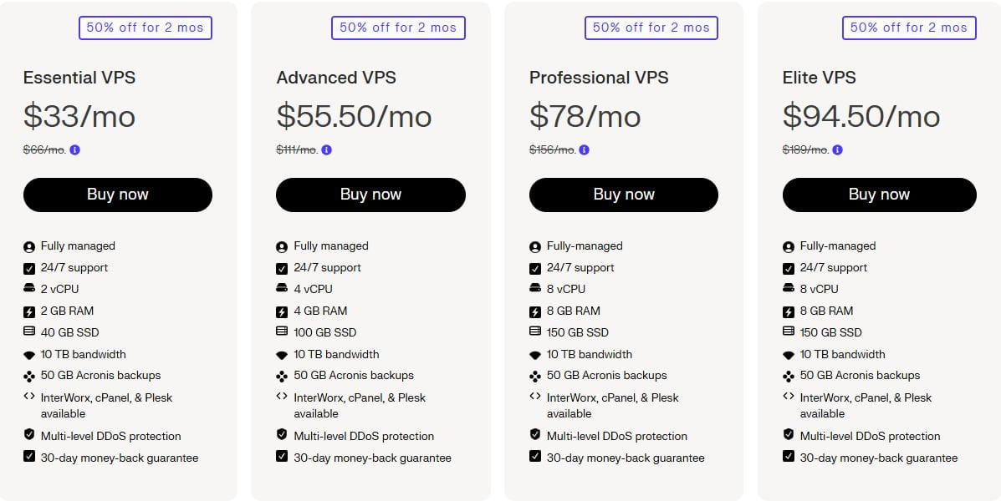Click Professional VPS control panel code icon
This screenshot has height=501, width=1001.
pyautogui.click(x=535, y=397)
